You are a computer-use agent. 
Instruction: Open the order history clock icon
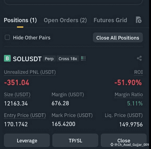pyautogui.click(x=139, y=20)
